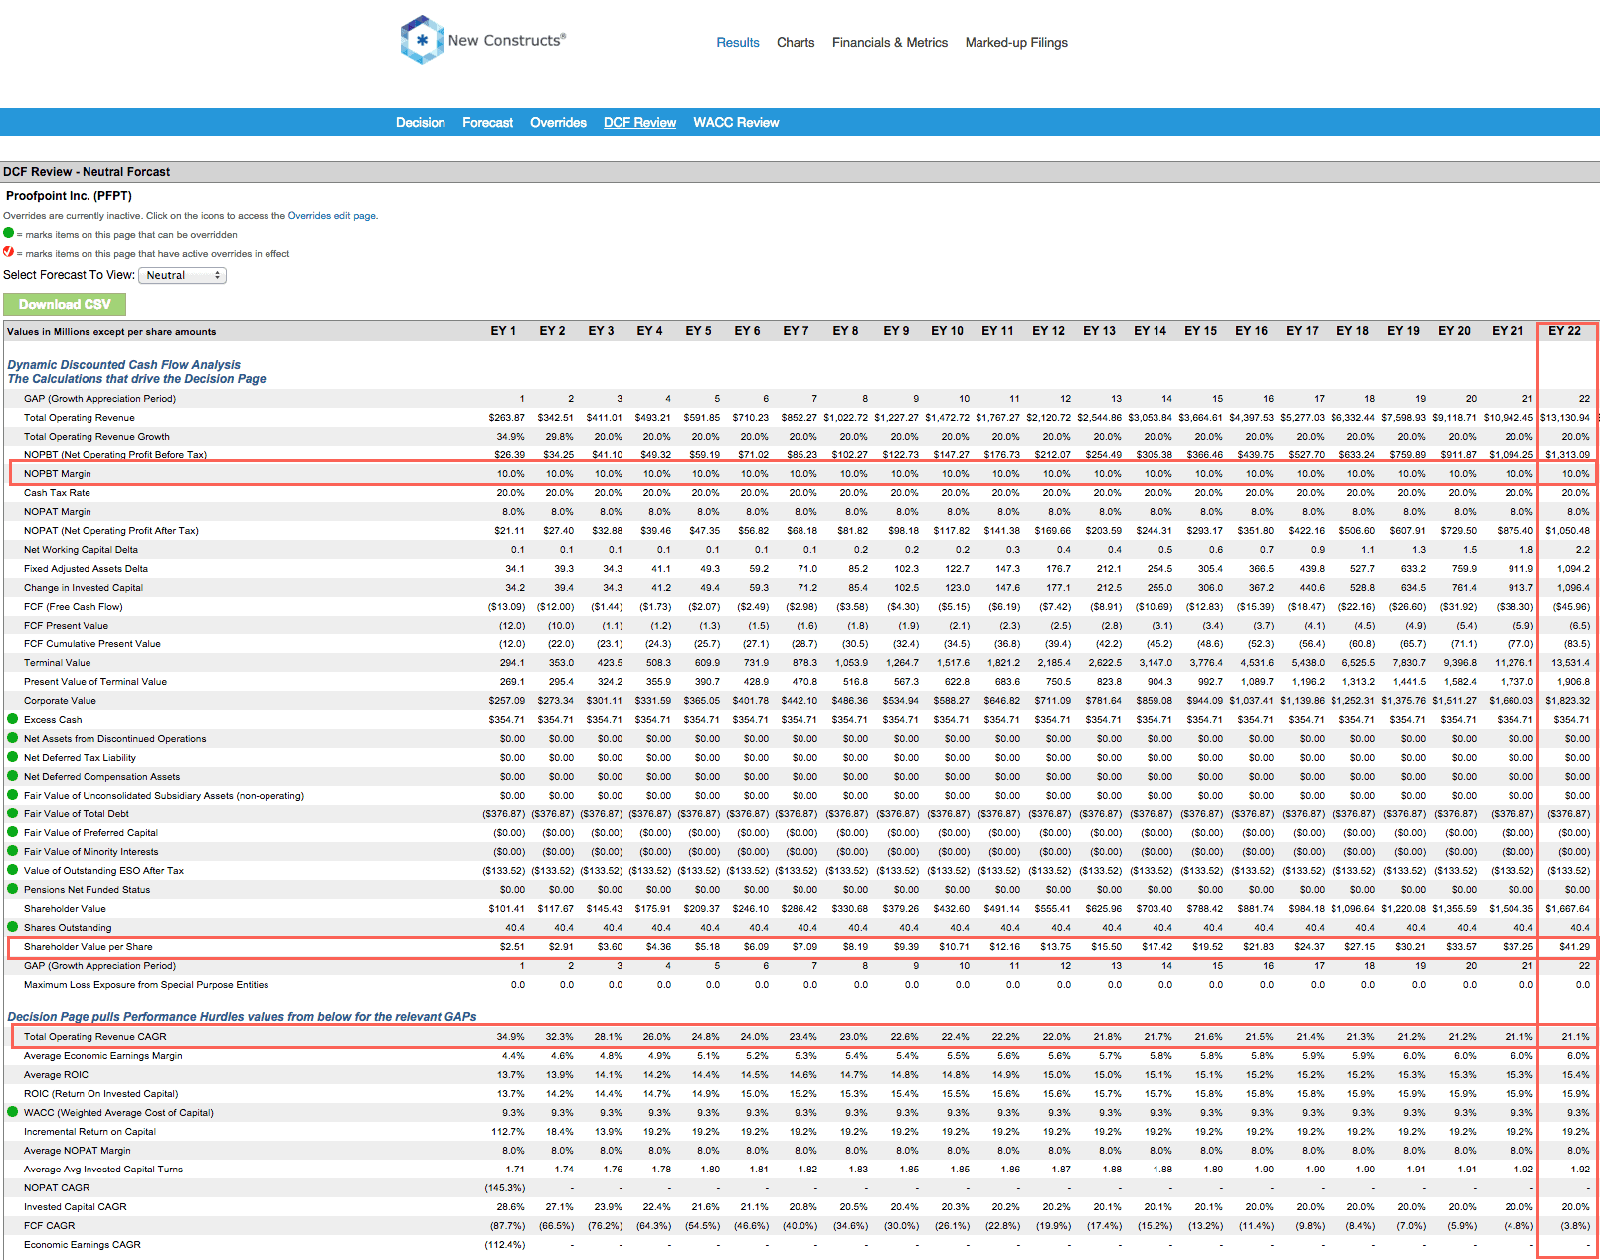Click the $41.29 shareholder value per share cell

tap(1574, 946)
